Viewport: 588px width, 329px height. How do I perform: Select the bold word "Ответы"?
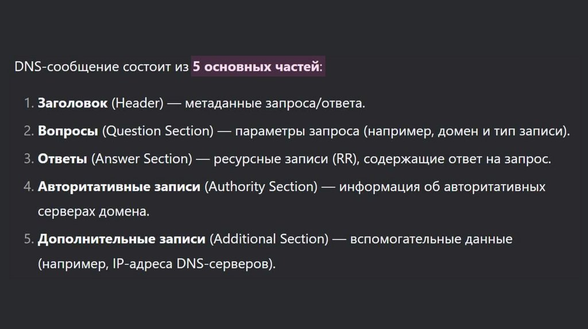pos(63,159)
